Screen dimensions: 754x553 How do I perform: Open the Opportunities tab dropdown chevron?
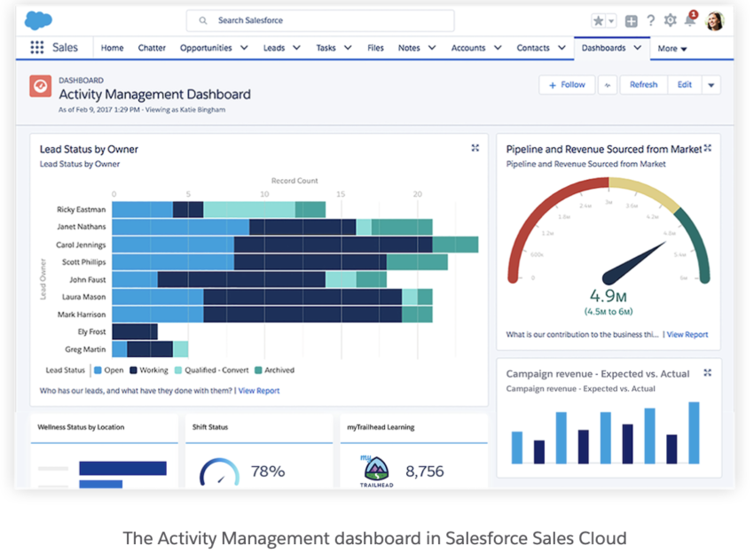coord(243,48)
